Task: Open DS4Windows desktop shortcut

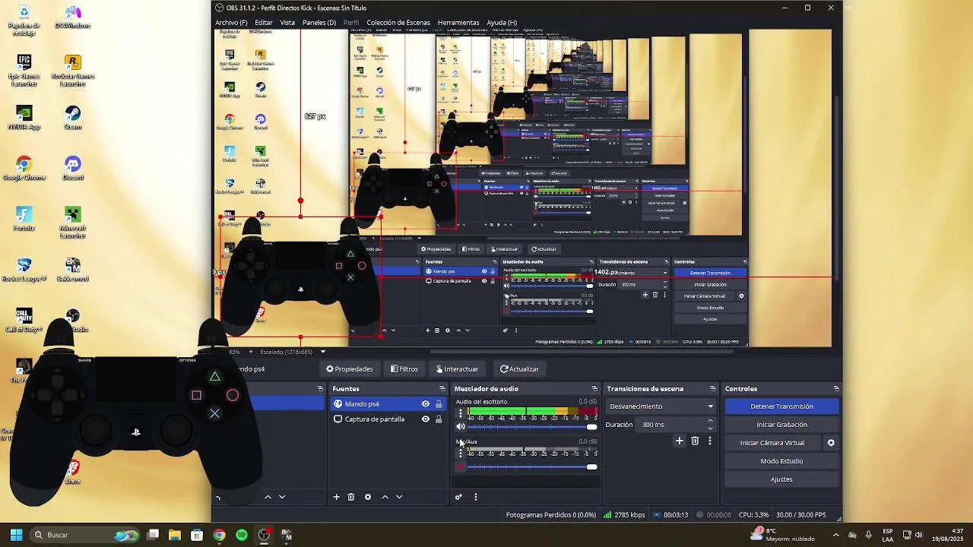Action: click(x=72, y=18)
